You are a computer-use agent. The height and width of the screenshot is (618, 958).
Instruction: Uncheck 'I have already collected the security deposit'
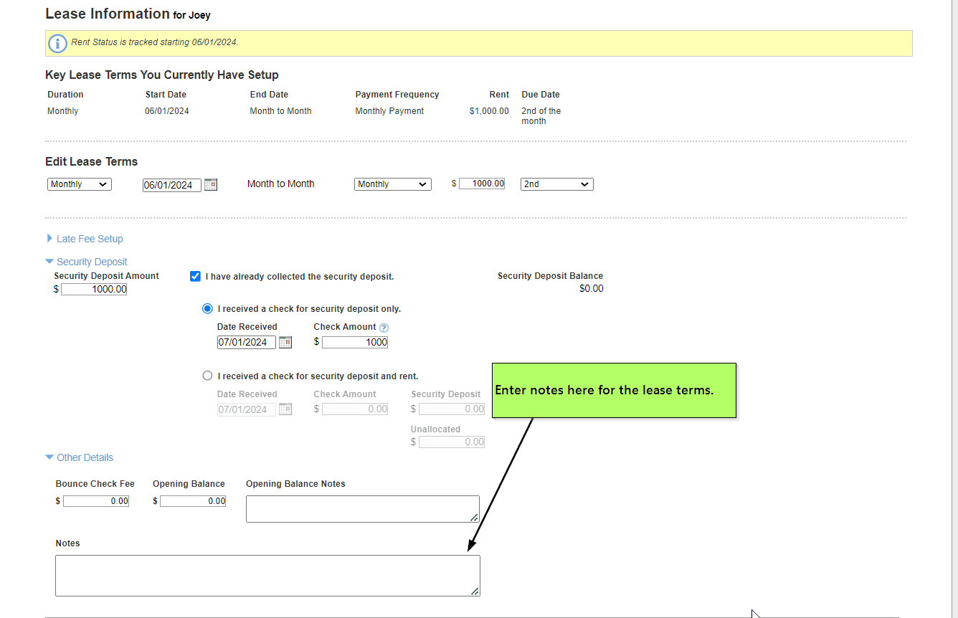tap(195, 276)
